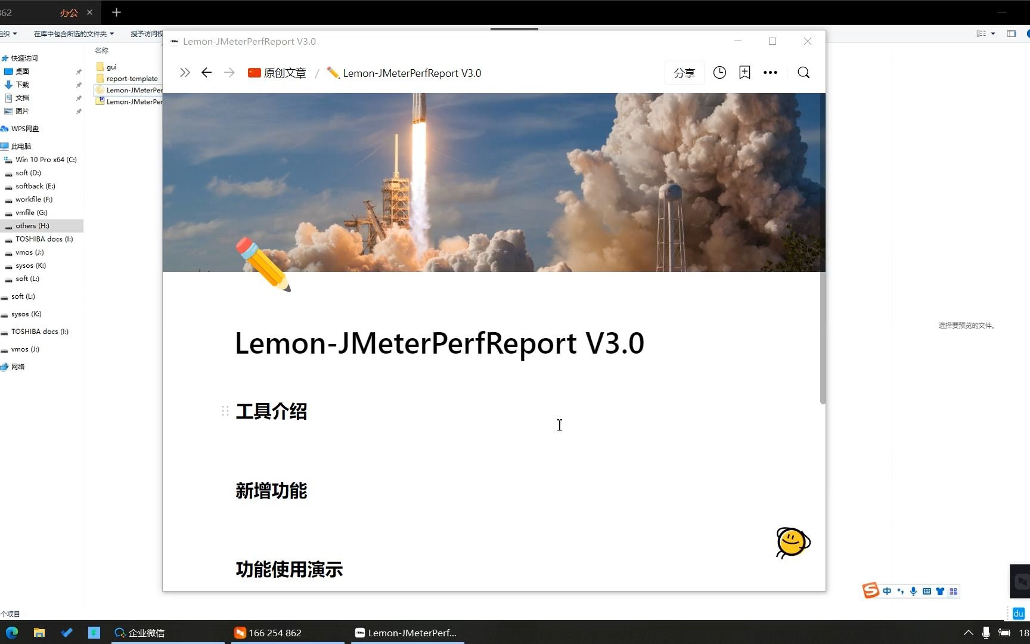Select 下载 in Explorer sidebar

point(17,85)
